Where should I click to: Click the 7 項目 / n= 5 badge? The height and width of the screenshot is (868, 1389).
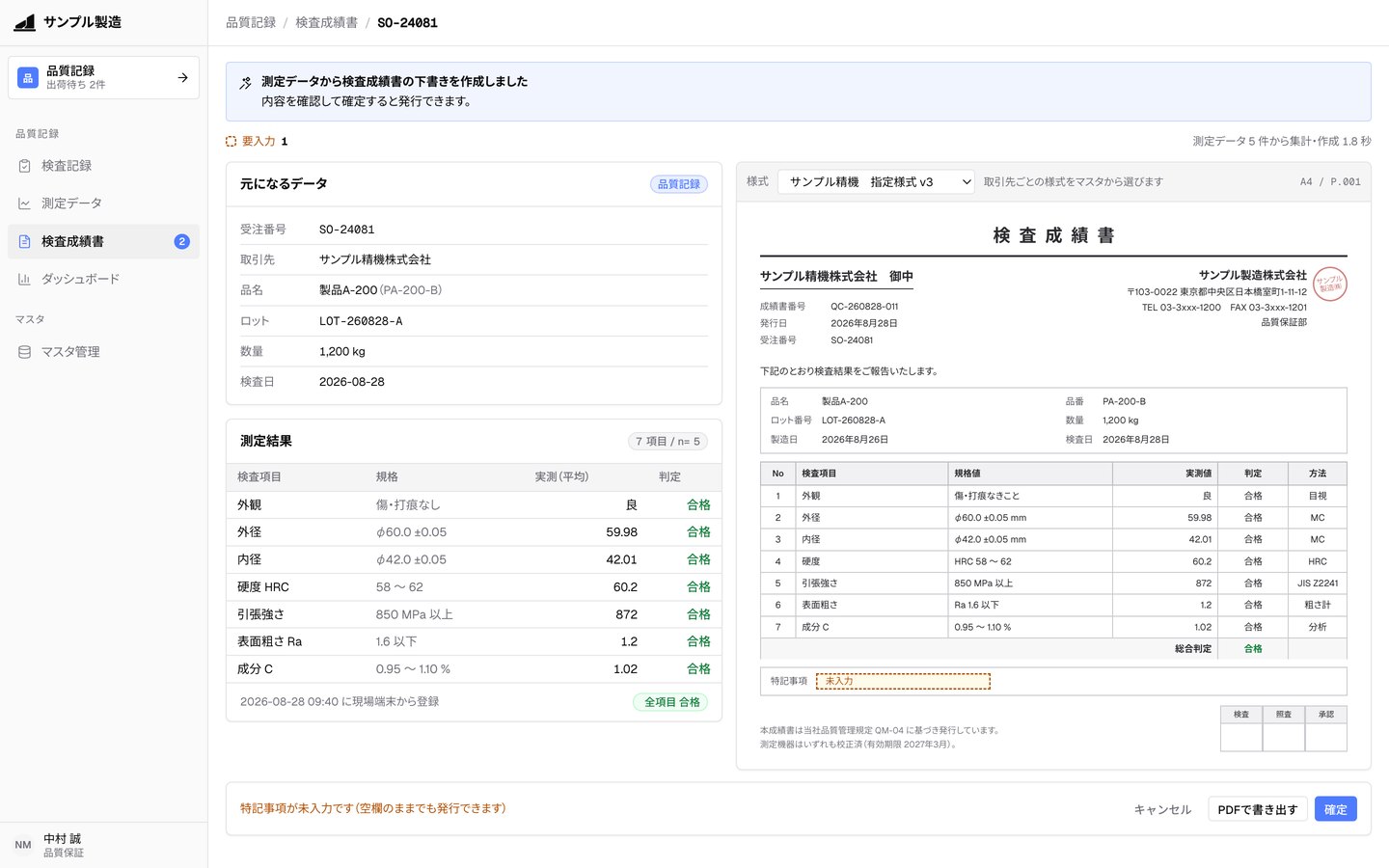(667, 441)
